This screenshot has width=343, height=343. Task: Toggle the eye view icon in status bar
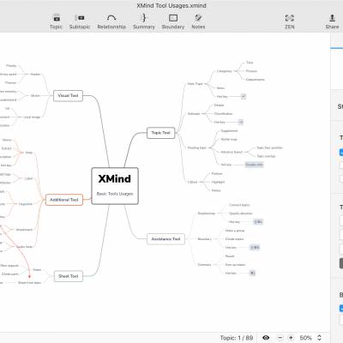pyautogui.click(x=266, y=338)
